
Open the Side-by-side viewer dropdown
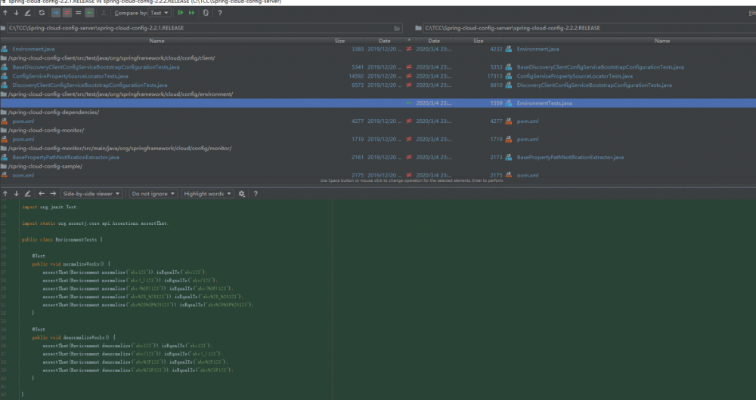(91, 193)
